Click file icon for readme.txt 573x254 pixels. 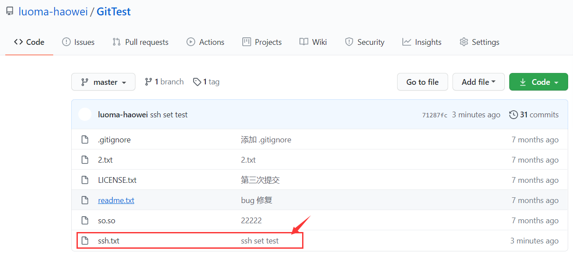[x=85, y=200]
